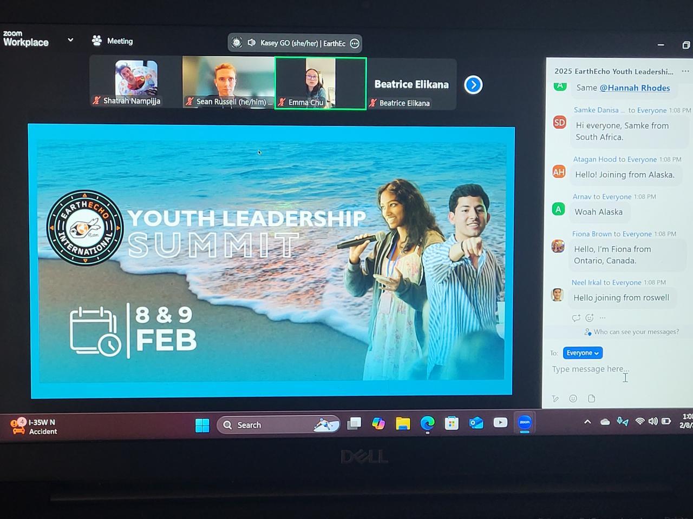693x519 pixels.
Task: Click the Zoom Workplace logo
Action: coord(25,39)
